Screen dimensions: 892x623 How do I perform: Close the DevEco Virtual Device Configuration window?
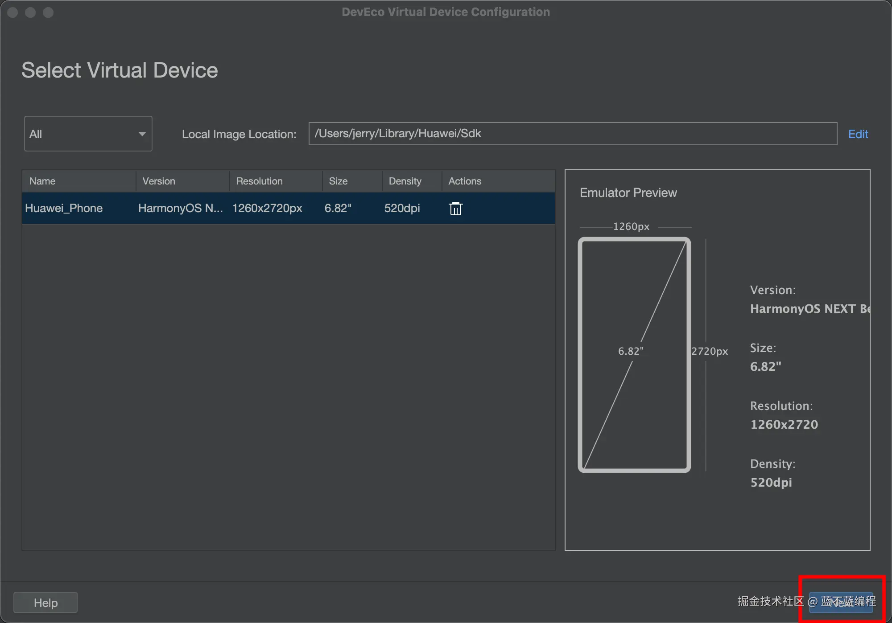[12, 12]
